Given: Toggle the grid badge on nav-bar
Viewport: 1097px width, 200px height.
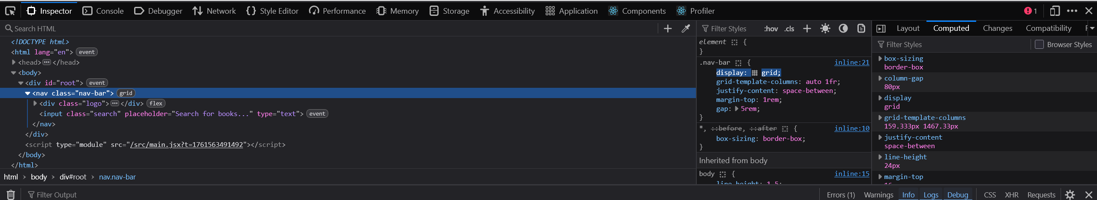Looking at the screenshot, I should [x=126, y=93].
